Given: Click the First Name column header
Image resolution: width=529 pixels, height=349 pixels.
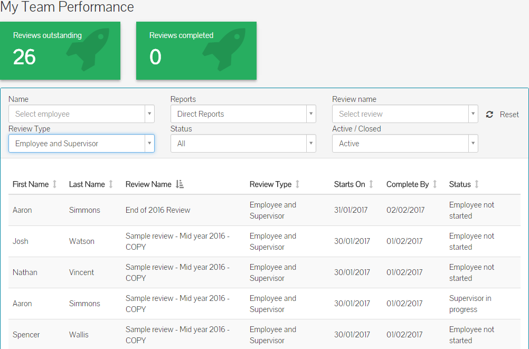Looking at the screenshot, I should click(31, 184).
